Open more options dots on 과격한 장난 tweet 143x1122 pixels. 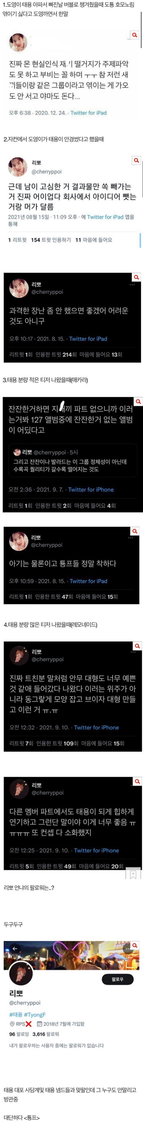tap(133, 284)
